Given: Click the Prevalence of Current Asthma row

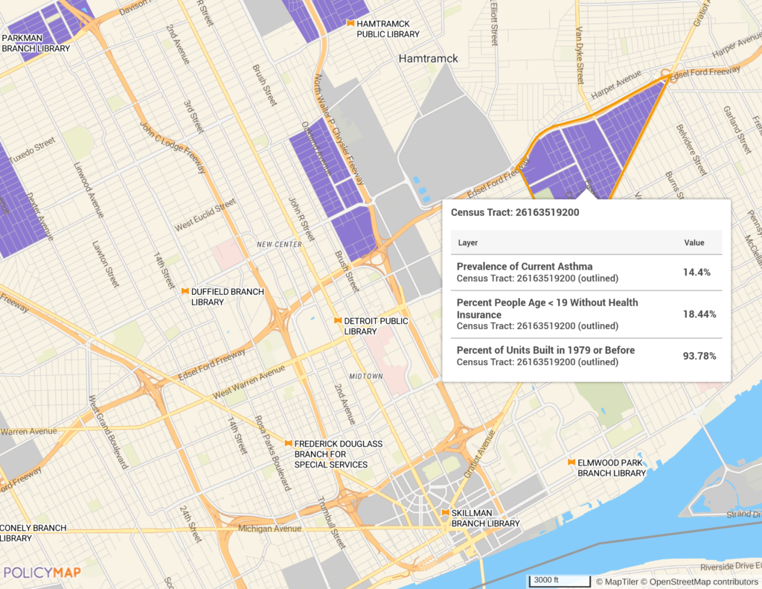Looking at the screenshot, I should (x=586, y=273).
